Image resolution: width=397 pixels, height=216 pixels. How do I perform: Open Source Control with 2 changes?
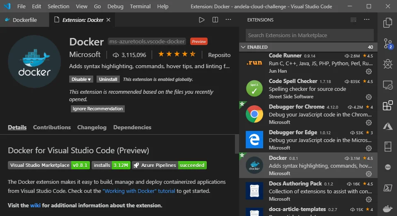[387, 43]
